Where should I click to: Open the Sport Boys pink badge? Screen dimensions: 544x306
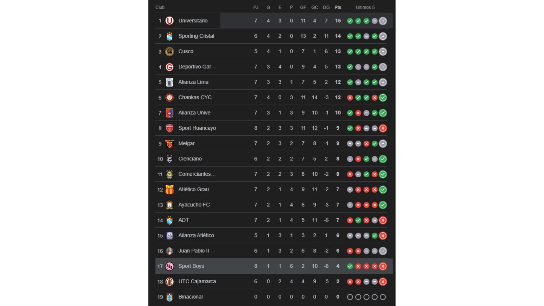169,266
